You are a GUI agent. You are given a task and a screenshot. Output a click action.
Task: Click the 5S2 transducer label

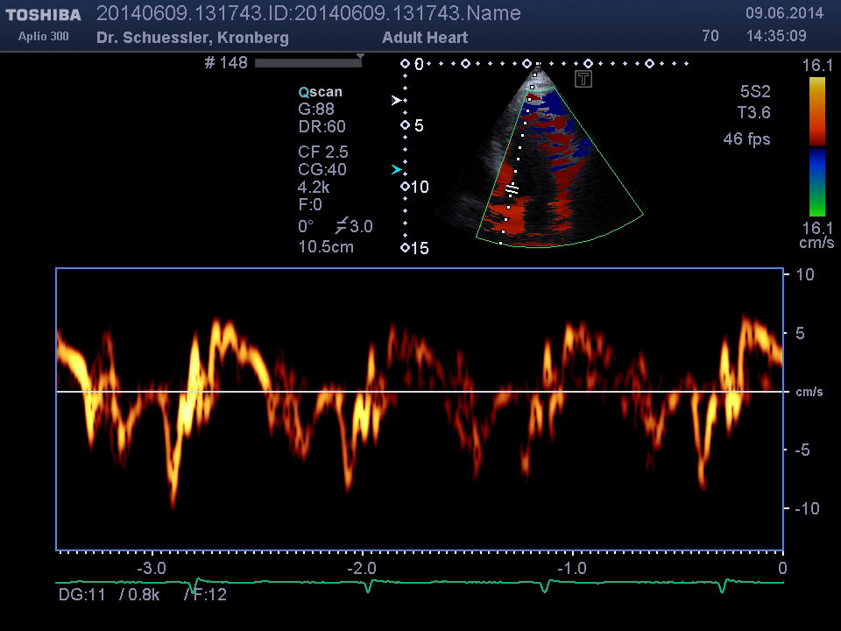[x=753, y=92]
